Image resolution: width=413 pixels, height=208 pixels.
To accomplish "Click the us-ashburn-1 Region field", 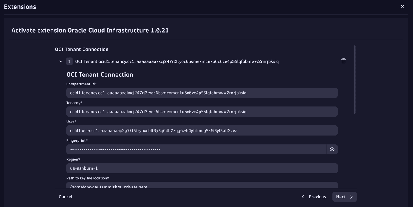I will pyautogui.click(x=202, y=168).
